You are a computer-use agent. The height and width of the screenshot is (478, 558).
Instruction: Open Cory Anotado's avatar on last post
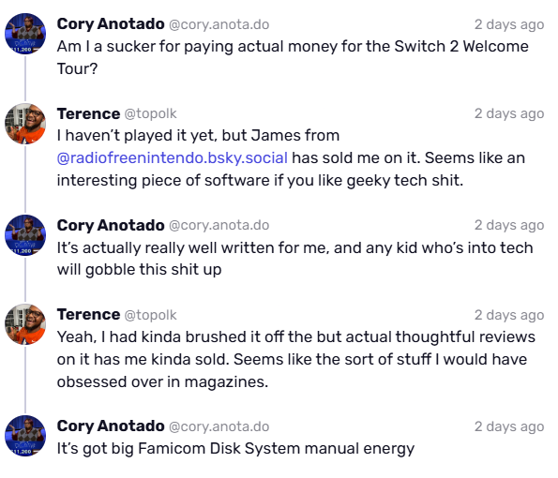click(25, 436)
